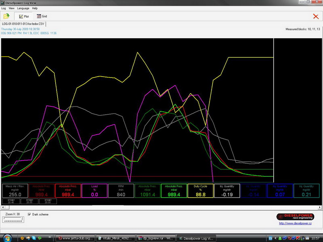Switch to www.jetta-club.org taskbar window
The width and height of the screenshot is (323, 242).
(75, 238)
